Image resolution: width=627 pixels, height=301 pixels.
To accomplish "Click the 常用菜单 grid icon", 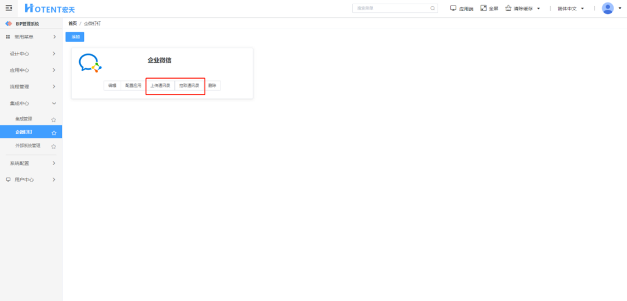I will click(8, 37).
